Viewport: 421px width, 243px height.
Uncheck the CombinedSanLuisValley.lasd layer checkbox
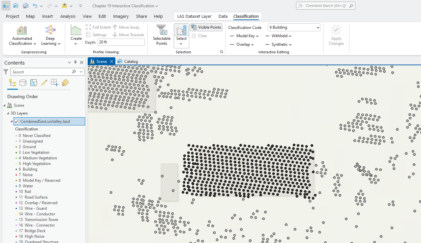click(16, 121)
